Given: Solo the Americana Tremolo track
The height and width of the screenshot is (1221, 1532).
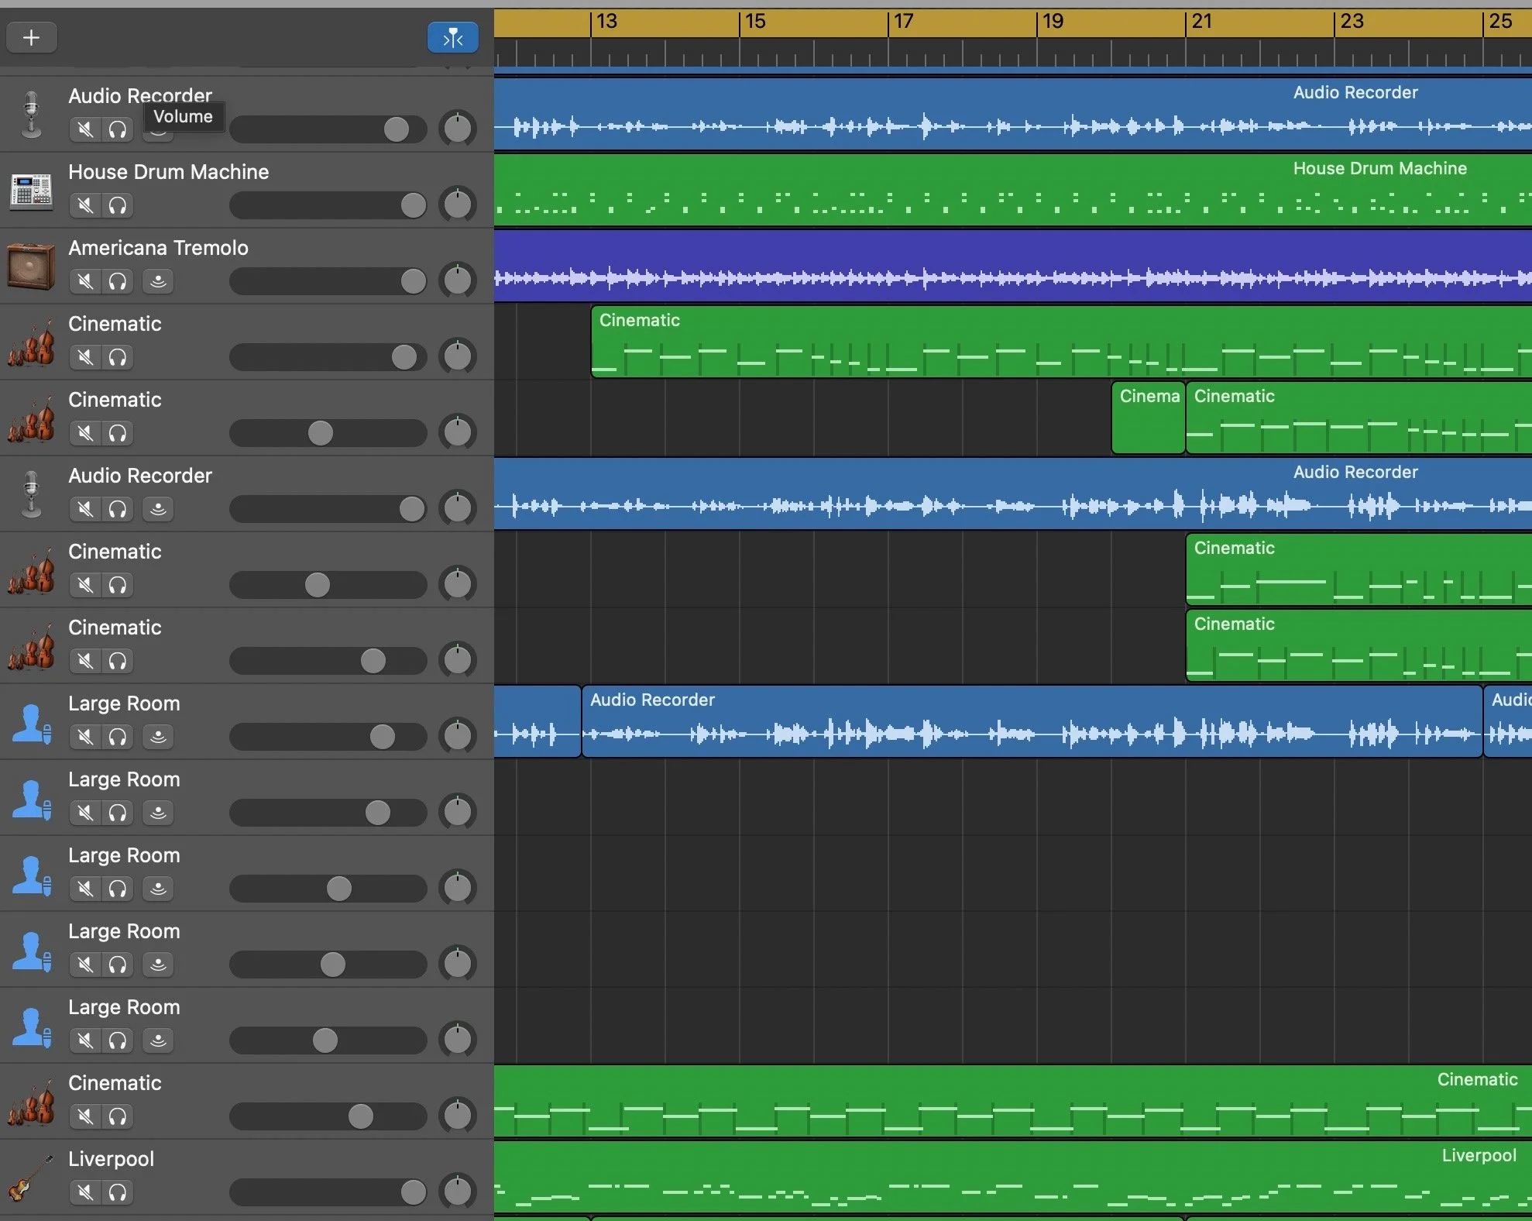Looking at the screenshot, I should (x=118, y=281).
